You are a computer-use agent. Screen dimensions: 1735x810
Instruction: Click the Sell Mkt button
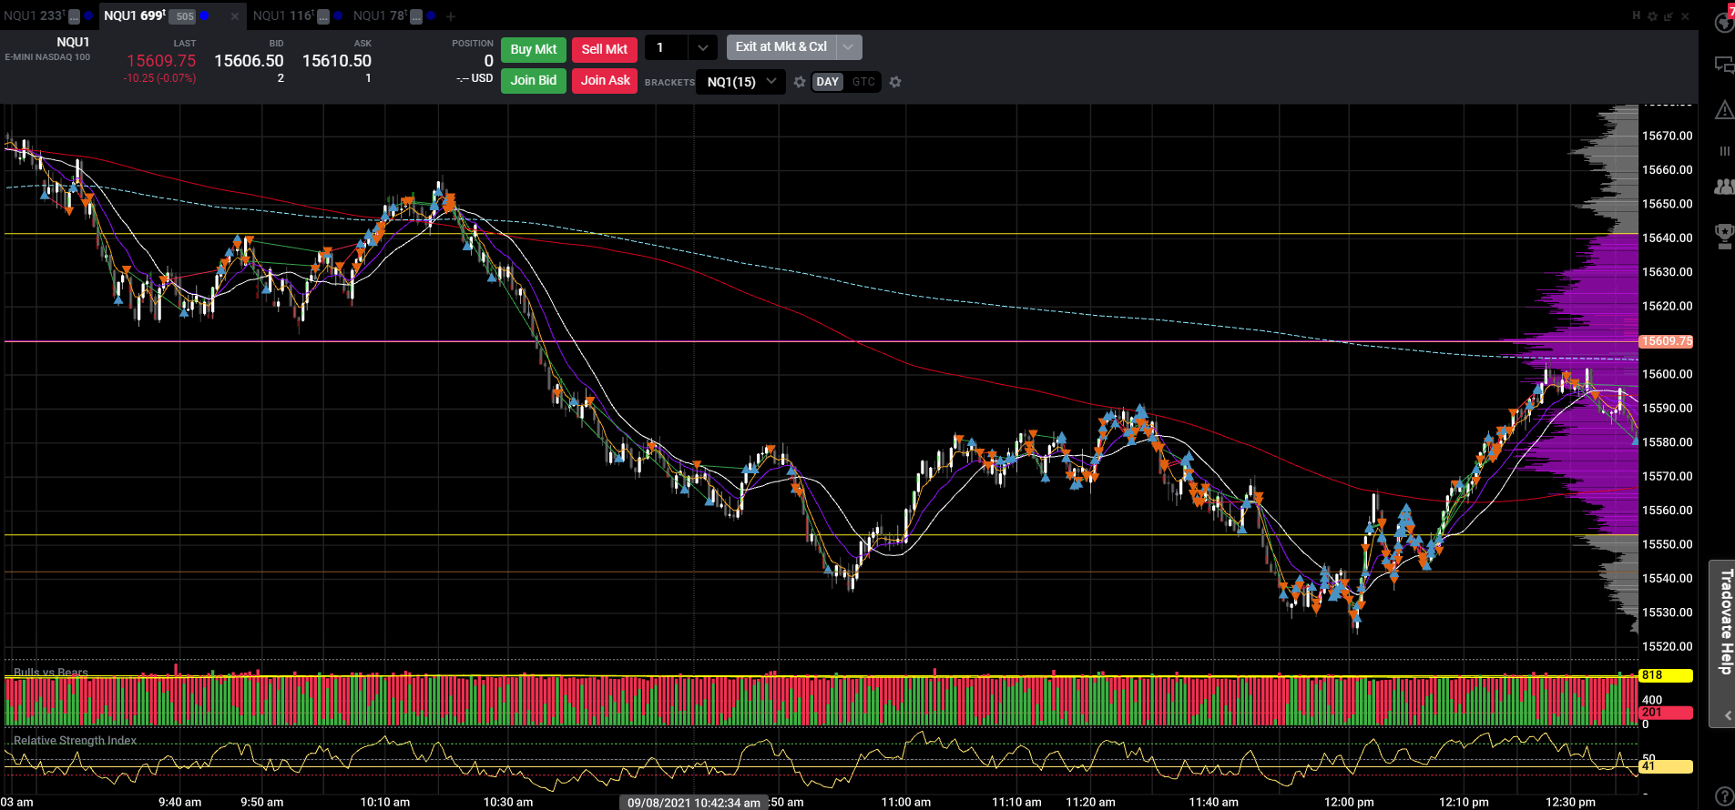[605, 49]
